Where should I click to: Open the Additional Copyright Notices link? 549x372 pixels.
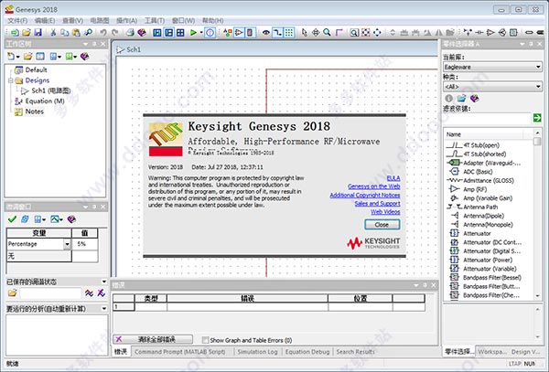tap(365, 195)
